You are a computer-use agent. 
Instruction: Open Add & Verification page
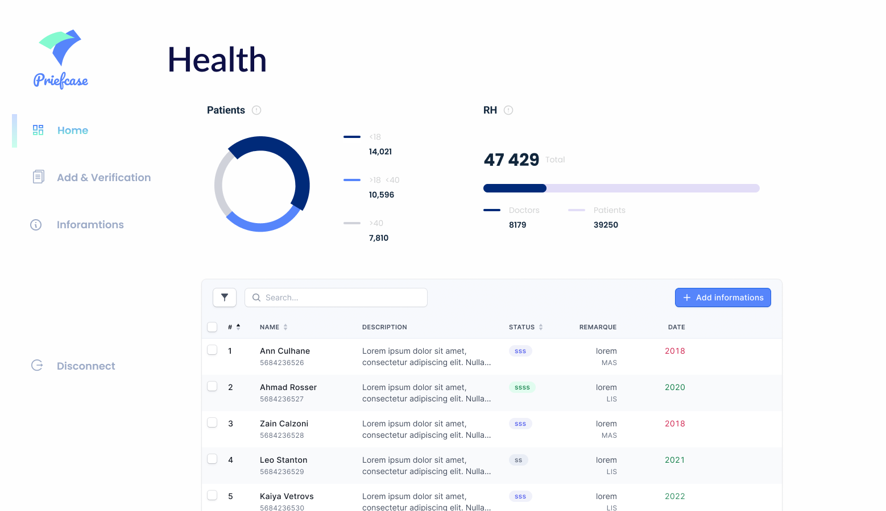(104, 177)
